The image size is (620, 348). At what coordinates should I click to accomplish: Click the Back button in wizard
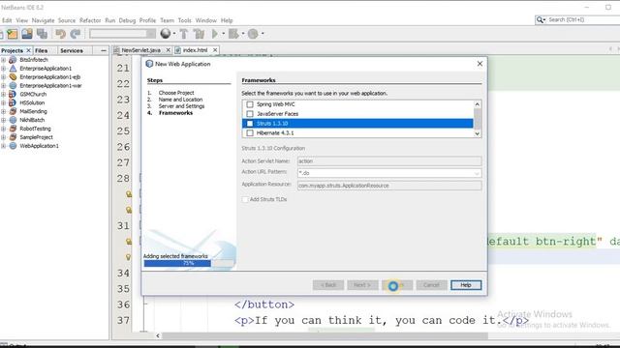[328, 285]
